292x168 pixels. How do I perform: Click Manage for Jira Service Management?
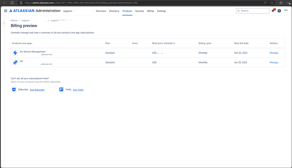click(x=274, y=53)
